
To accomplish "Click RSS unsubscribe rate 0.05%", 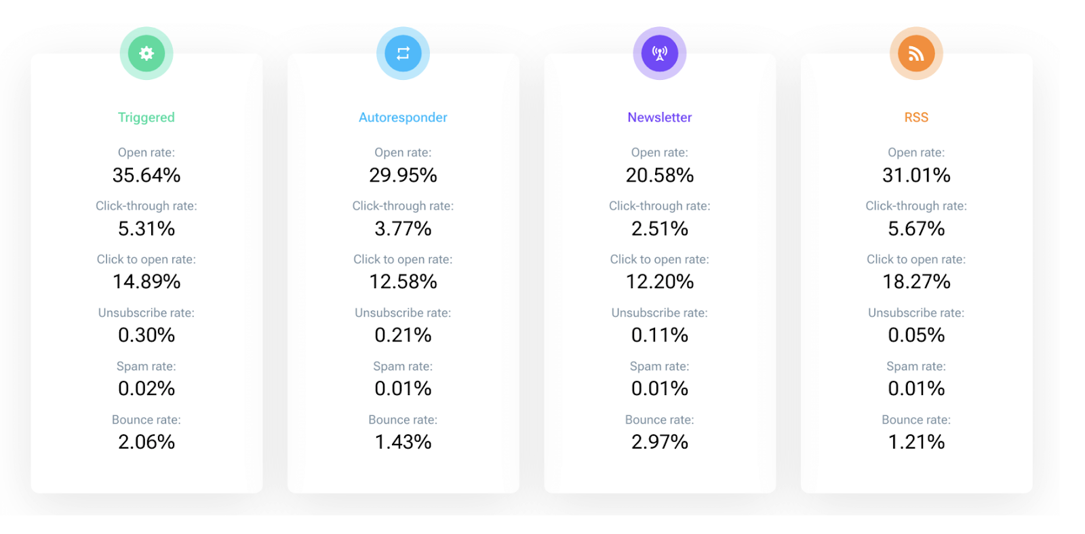I will [x=916, y=335].
